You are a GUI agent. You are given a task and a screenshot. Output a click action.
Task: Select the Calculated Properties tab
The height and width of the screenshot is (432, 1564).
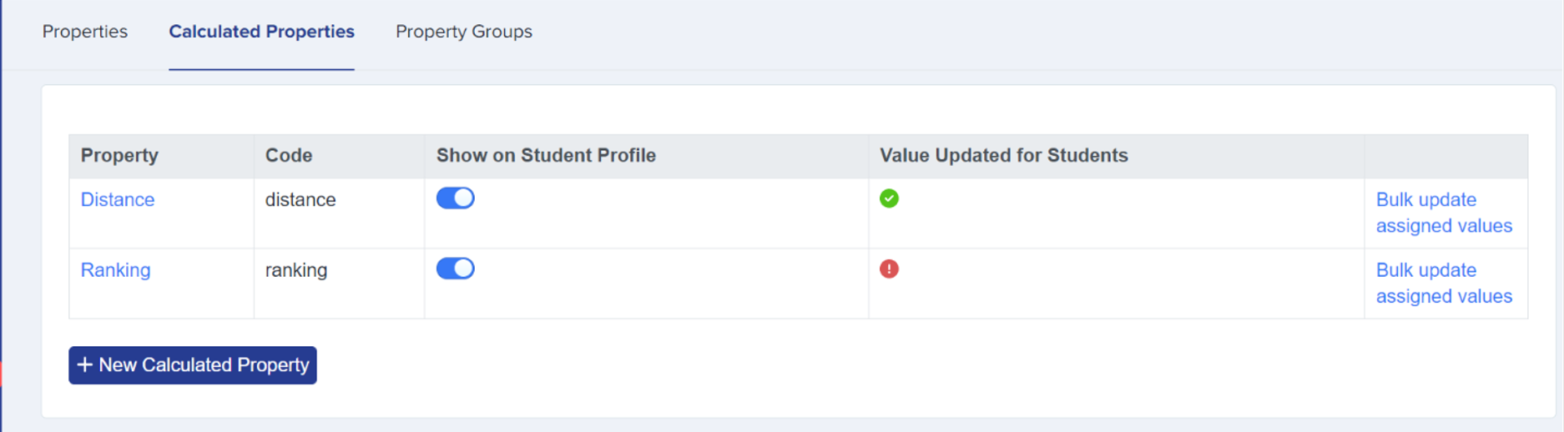261,32
